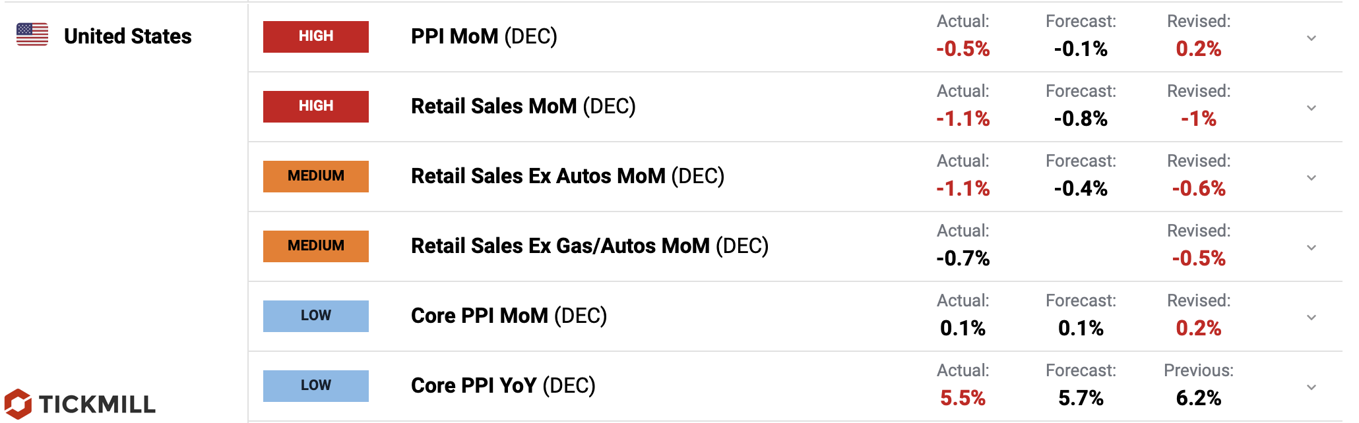The width and height of the screenshot is (1359, 423).
Task: Click PPI MoM actual value -0.5%
Action: pos(963,49)
